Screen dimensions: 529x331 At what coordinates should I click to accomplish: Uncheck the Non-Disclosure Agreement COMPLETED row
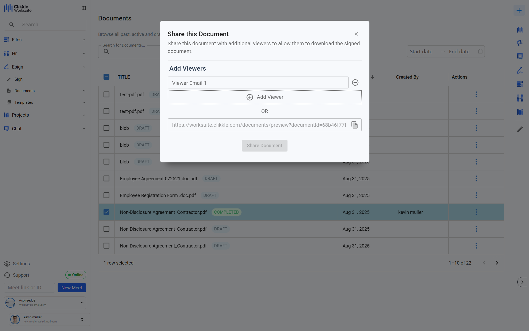(x=106, y=212)
